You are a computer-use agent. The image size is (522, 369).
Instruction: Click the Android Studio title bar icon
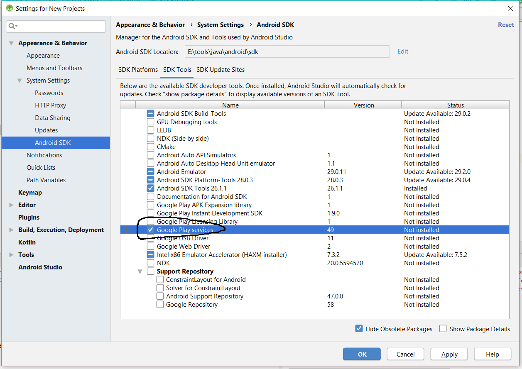(9, 8)
